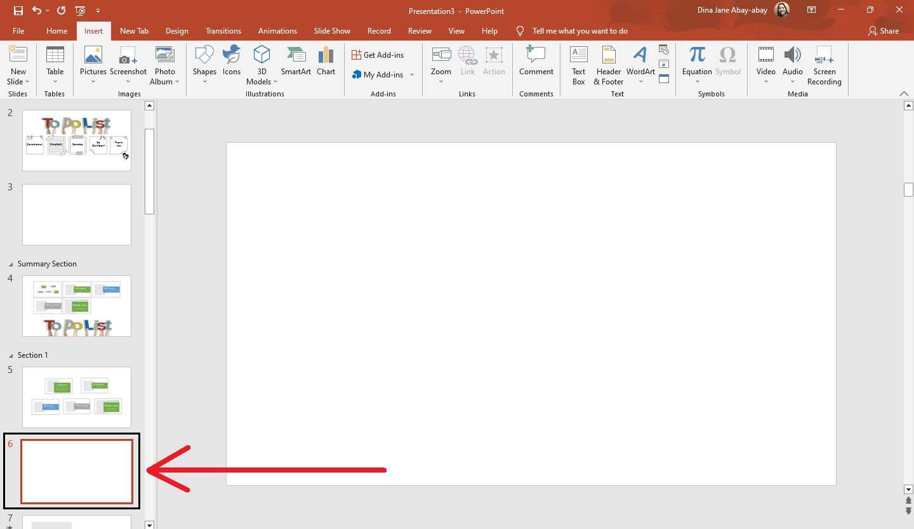Insert a Video
This screenshot has width=914, height=529.
coord(765,60)
